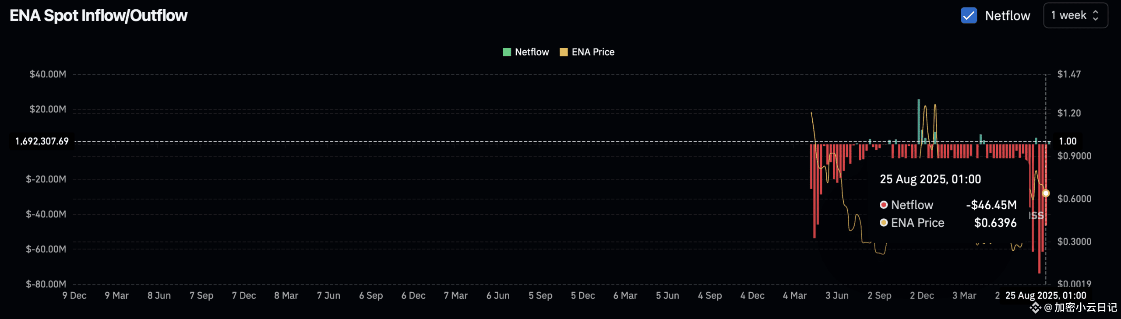This screenshot has width=1121, height=319.
Task: Click the 加密小云日记 watermark handle
Action: [x=1080, y=308]
